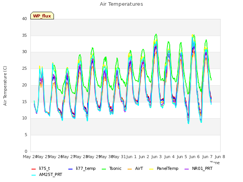The height and width of the screenshot is (182, 243).
Task: Toggle the AM25T_PRT legend entry
Action: [47, 175]
